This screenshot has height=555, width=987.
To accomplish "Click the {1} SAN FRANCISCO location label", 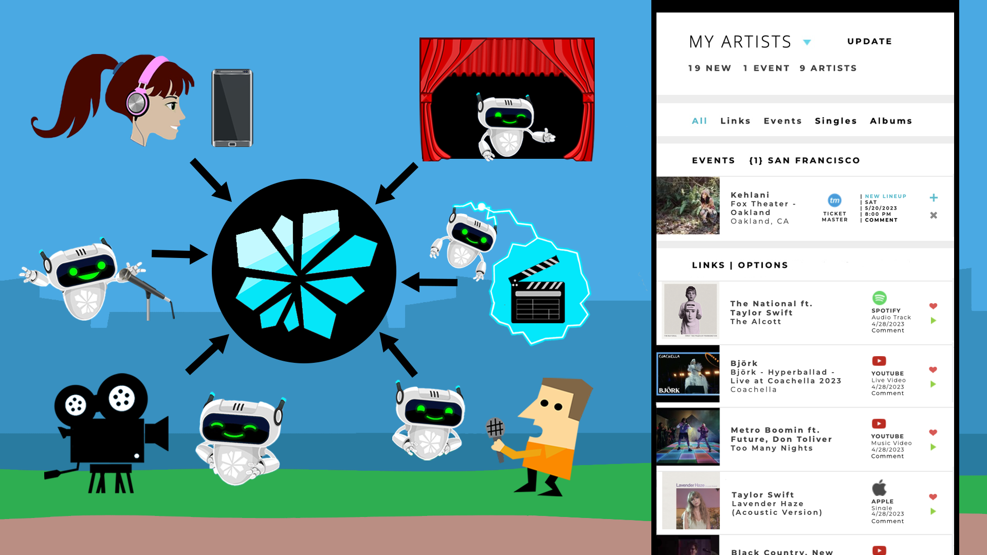I will point(805,160).
